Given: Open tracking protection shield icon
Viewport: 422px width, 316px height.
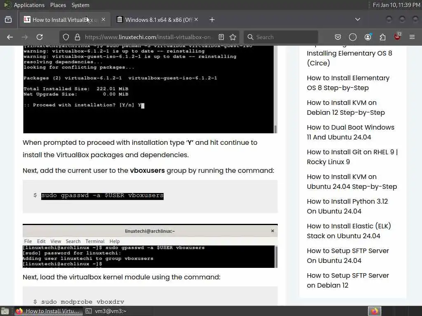Looking at the screenshot, I should point(66,37).
